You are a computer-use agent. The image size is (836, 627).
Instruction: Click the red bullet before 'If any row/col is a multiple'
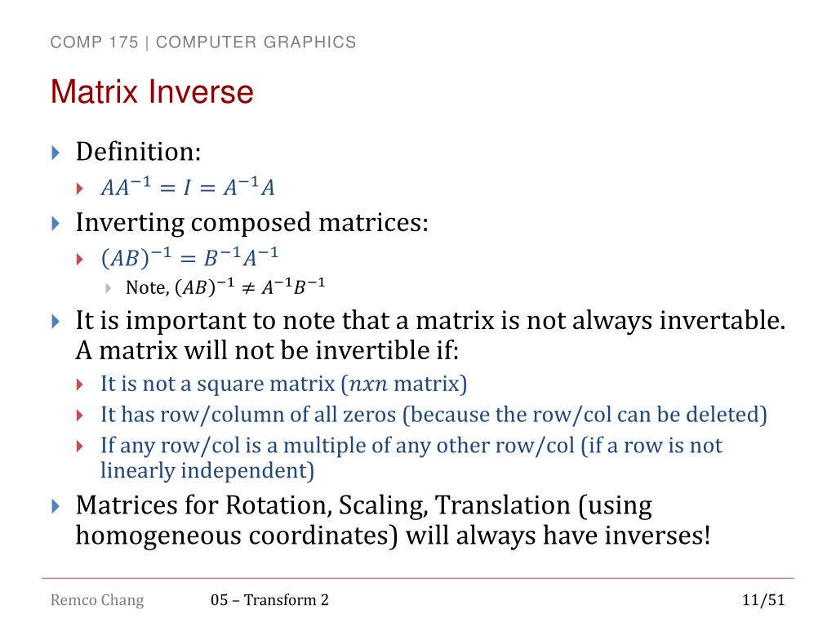point(79,446)
